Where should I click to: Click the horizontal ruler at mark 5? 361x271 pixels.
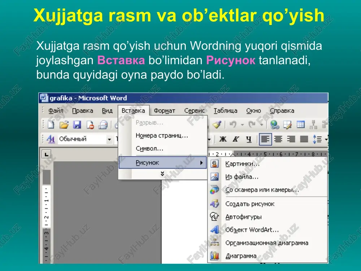[265, 154]
